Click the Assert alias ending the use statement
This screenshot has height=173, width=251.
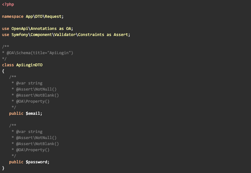(x=122, y=35)
